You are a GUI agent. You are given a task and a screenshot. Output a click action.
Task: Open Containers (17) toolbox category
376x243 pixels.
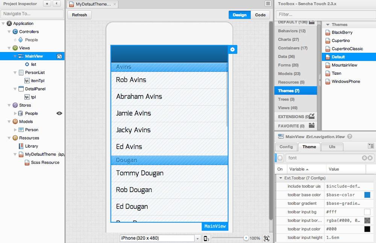point(296,48)
